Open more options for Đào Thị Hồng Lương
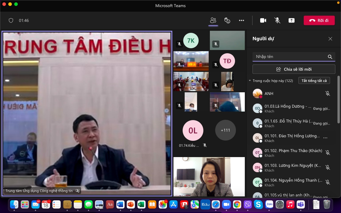The width and height of the screenshot is (341, 213). click(325, 138)
